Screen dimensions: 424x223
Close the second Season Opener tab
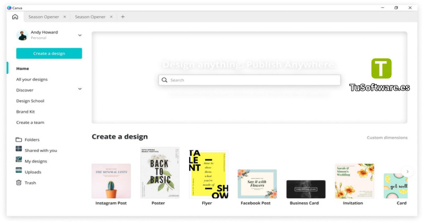click(x=111, y=17)
